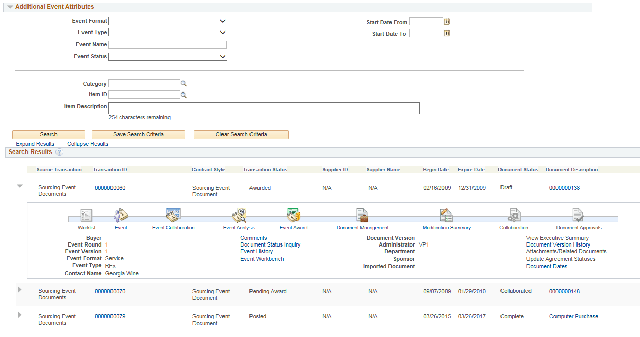Select the Event icon
Image resolution: width=640 pixels, height=337 pixels.
(x=121, y=215)
